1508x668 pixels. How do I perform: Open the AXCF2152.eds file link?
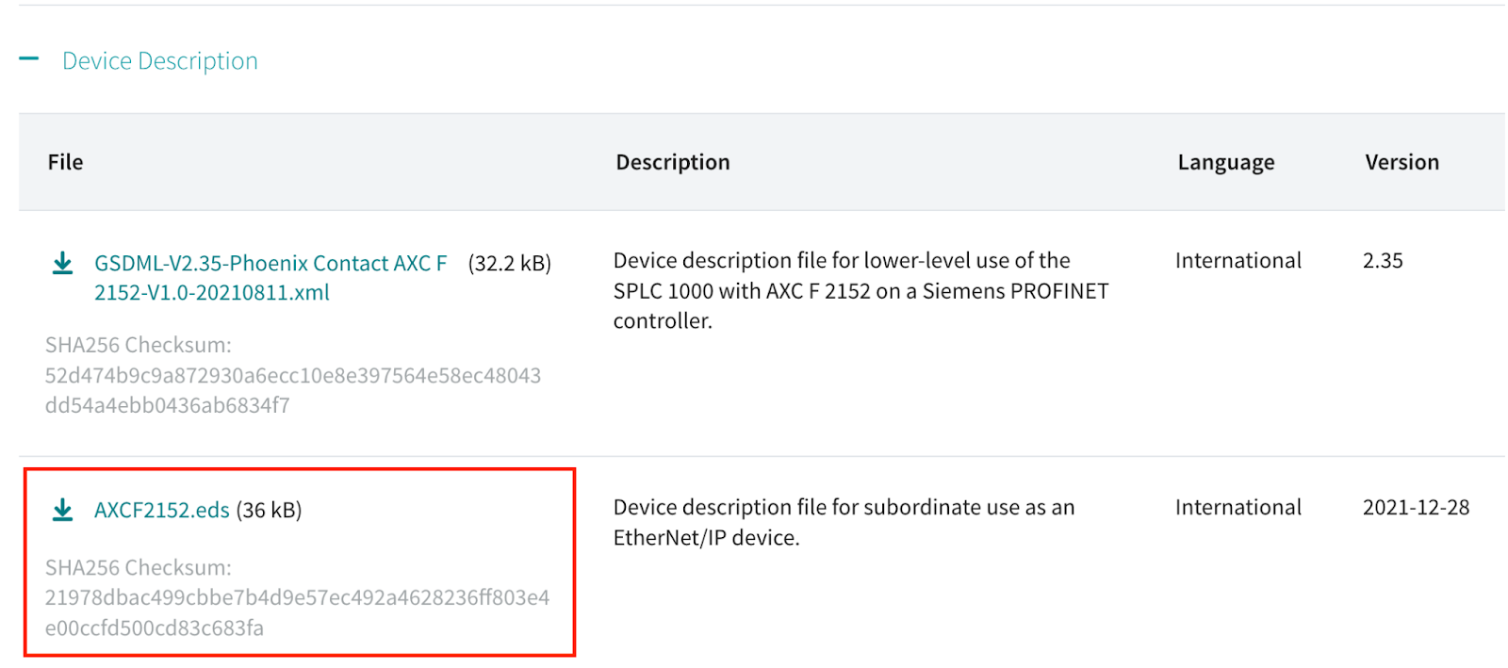coord(162,510)
